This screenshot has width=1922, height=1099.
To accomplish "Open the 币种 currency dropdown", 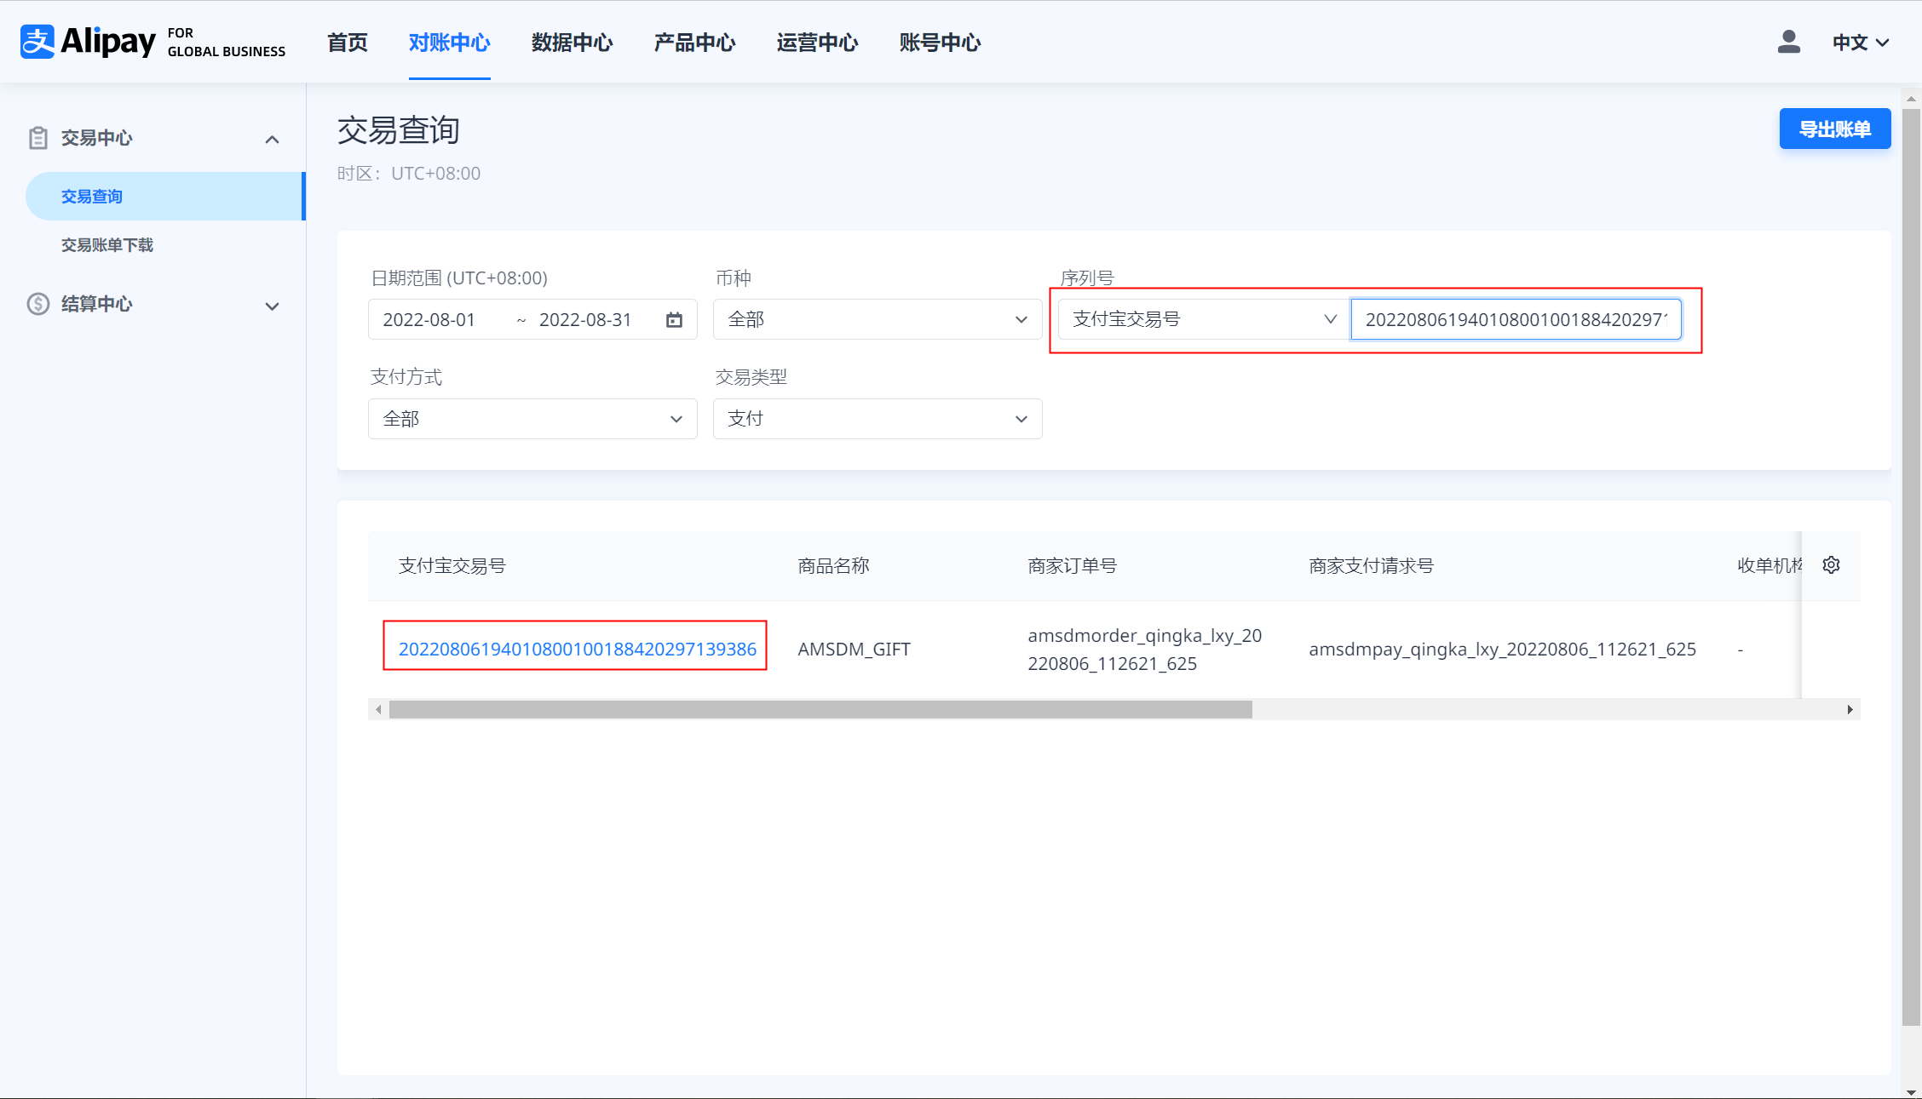I will 877,320.
